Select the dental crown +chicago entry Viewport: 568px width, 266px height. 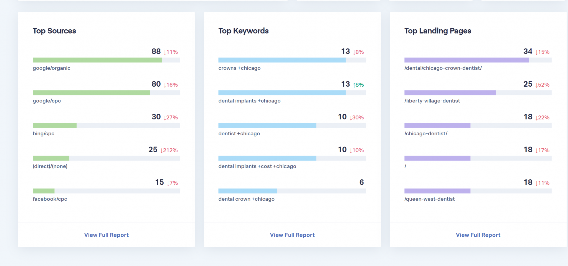tap(246, 199)
